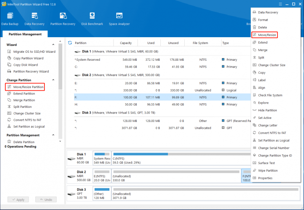The height and width of the screenshot is (210, 304).
Task: Select the Disk 2 drive icon in disk map
Action: pyautogui.click(x=71, y=176)
